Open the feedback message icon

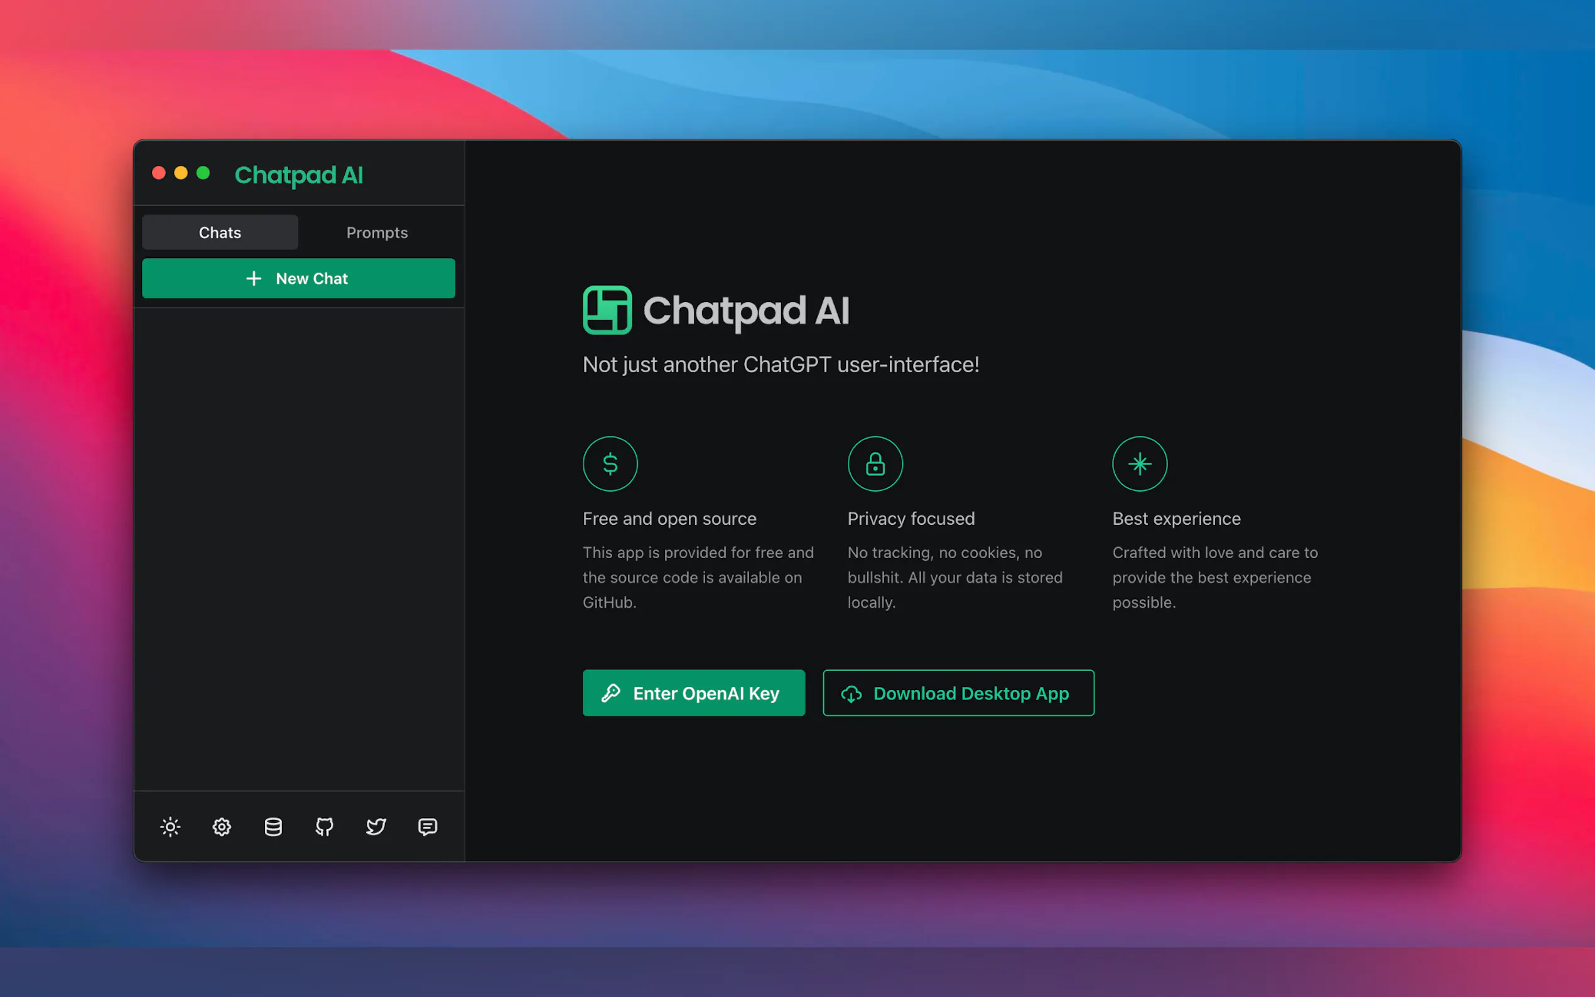click(427, 826)
